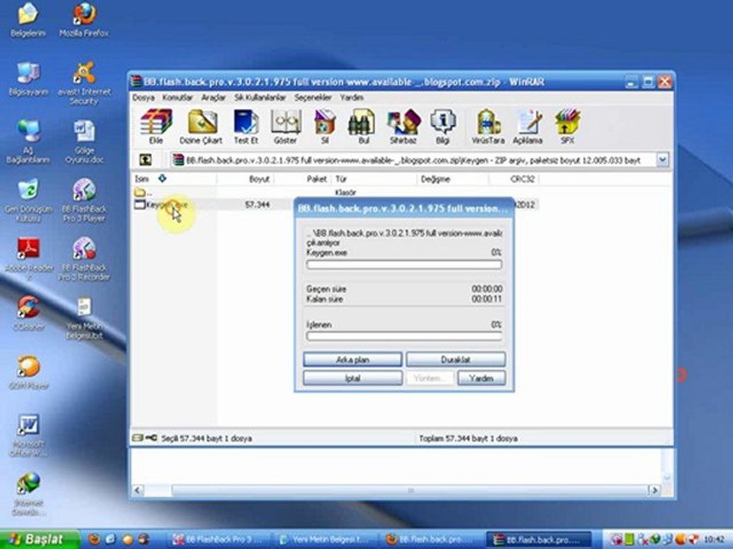Open the Sık Kullanılanlar menu
The image size is (733, 549).
tap(260, 98)
